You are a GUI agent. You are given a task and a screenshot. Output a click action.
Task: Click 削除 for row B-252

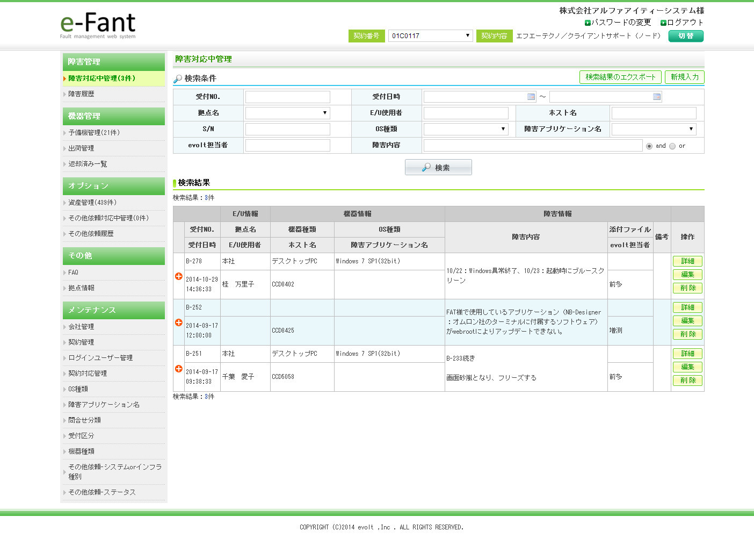687,334
